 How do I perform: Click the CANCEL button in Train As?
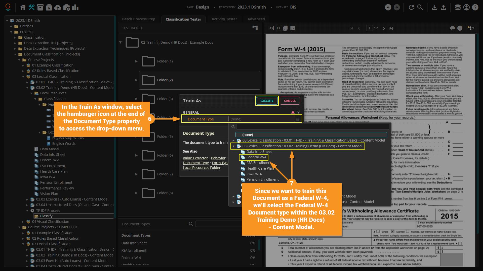(x=290, y=101)
